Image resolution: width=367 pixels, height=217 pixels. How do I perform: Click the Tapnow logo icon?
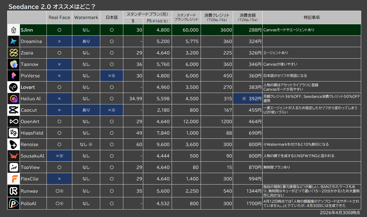pyautogui.click(x=13, y=64)
